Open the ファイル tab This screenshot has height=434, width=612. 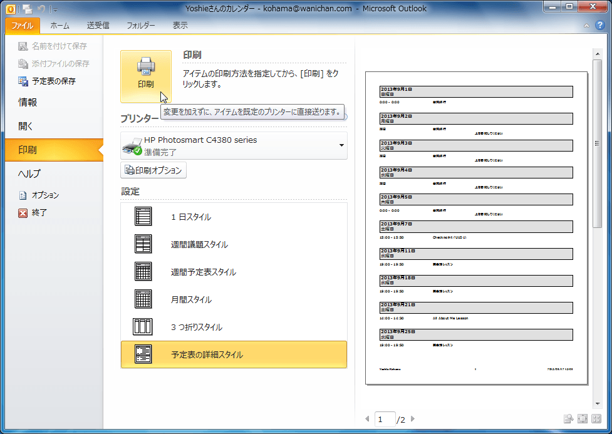23,26
